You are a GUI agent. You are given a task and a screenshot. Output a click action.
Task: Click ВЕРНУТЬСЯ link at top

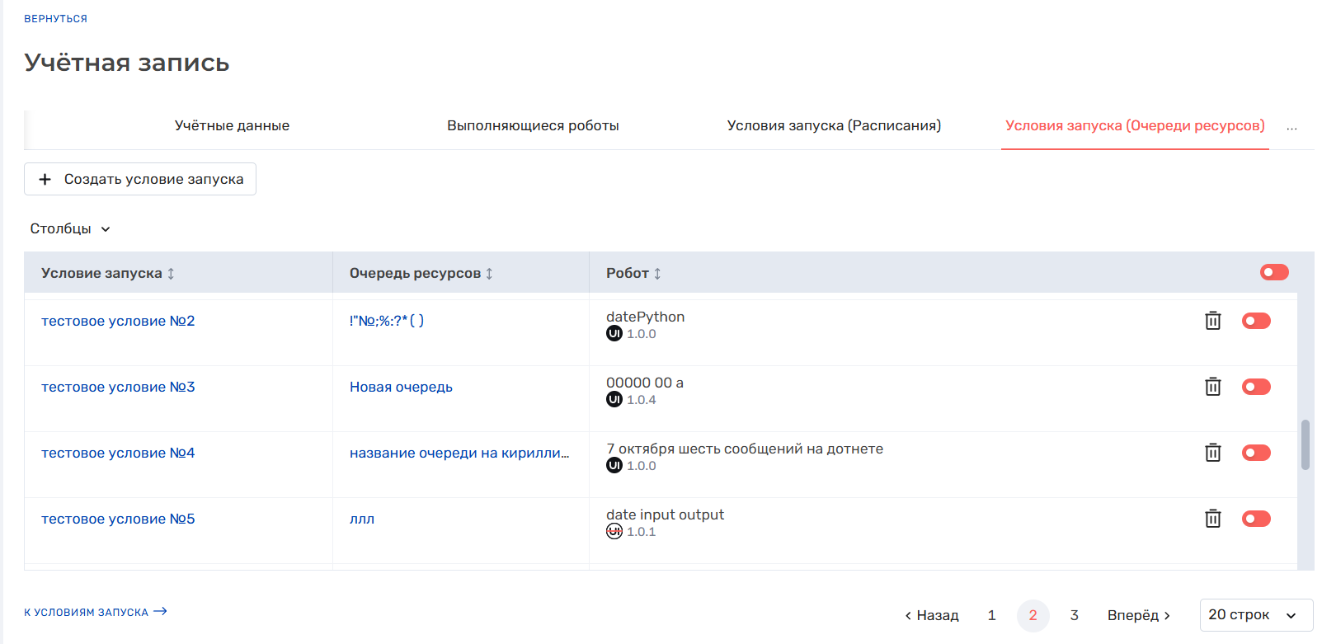(55, 18)
